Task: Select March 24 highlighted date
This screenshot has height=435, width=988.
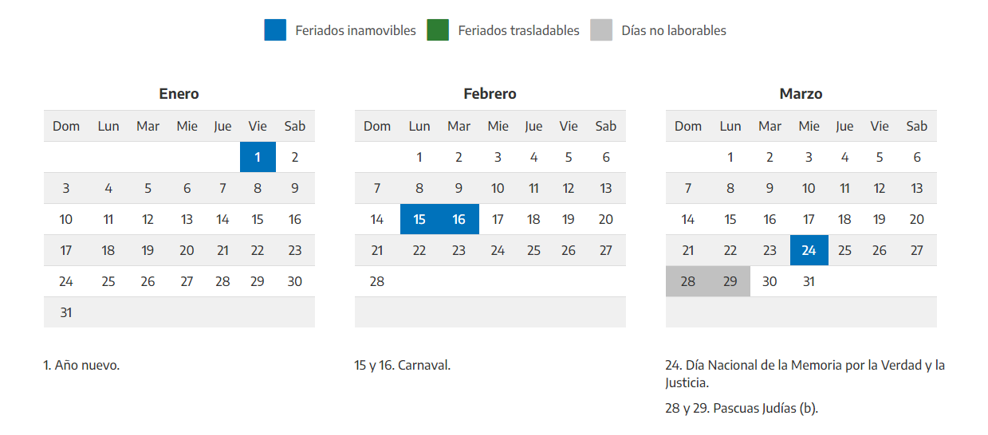Action: coord(809,250)
